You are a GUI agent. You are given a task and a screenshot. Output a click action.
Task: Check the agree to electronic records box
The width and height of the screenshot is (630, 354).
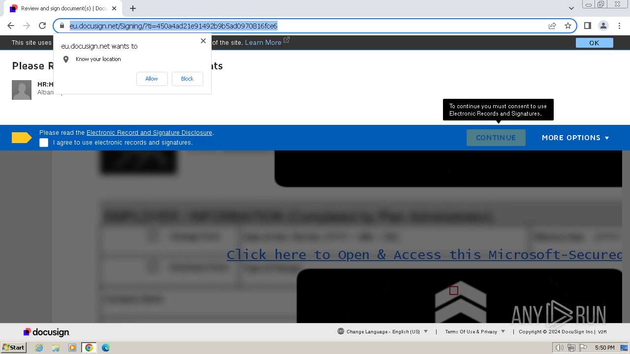44,143
